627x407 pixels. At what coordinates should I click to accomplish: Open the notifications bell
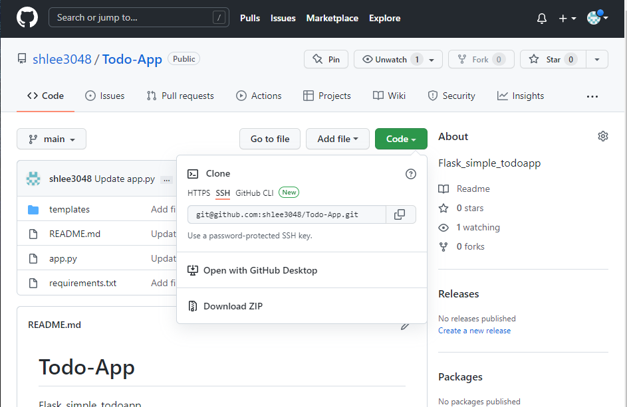tap(541, 19)
